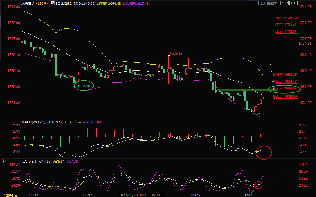Click the 1704.51 current price tag
This screenshot has width=316, height=197.
pos(305,44)
